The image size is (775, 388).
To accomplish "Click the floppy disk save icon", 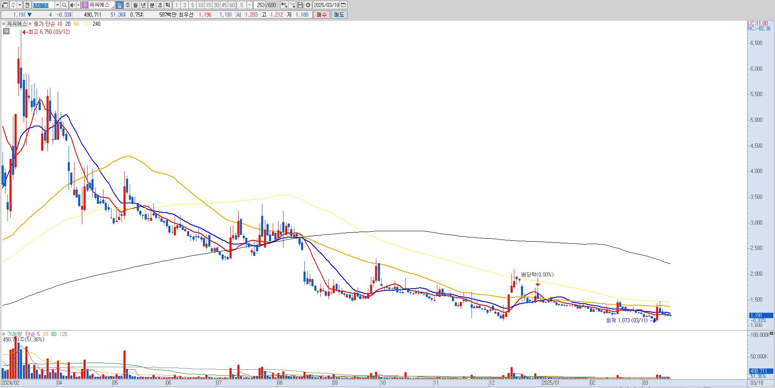I will 300,5.
